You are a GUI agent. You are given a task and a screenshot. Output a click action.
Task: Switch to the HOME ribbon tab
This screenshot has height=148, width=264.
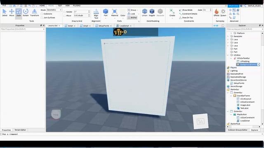tap(42, 5)
